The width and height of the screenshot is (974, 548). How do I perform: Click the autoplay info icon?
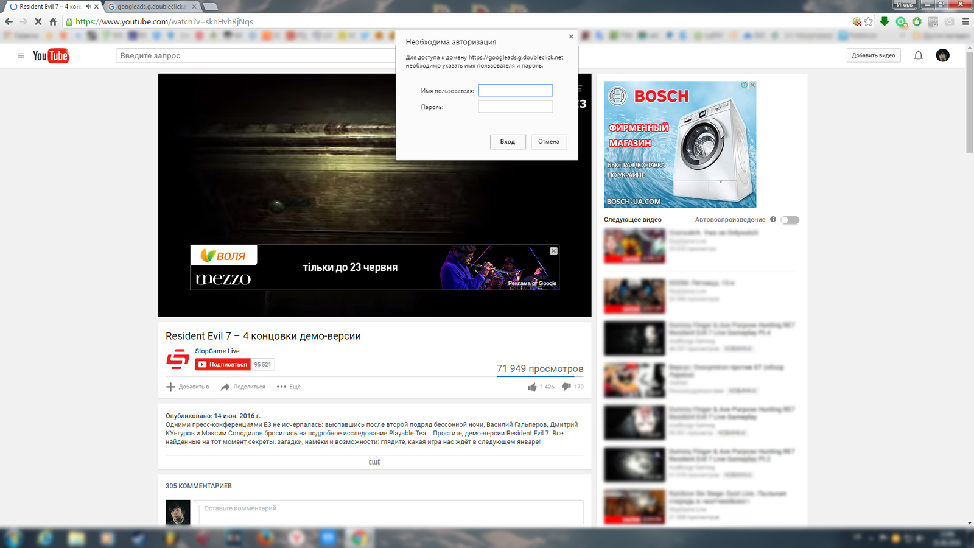[x=773, y=219]
